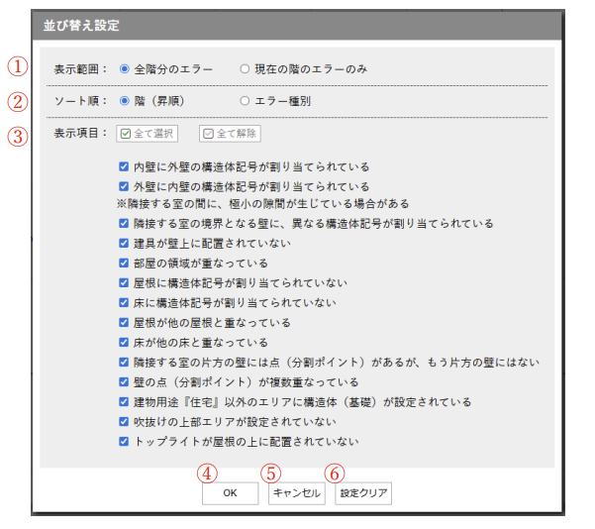
Task: Click the 設定クリア button
Action: pyautogui.click(x=362, y=492)
